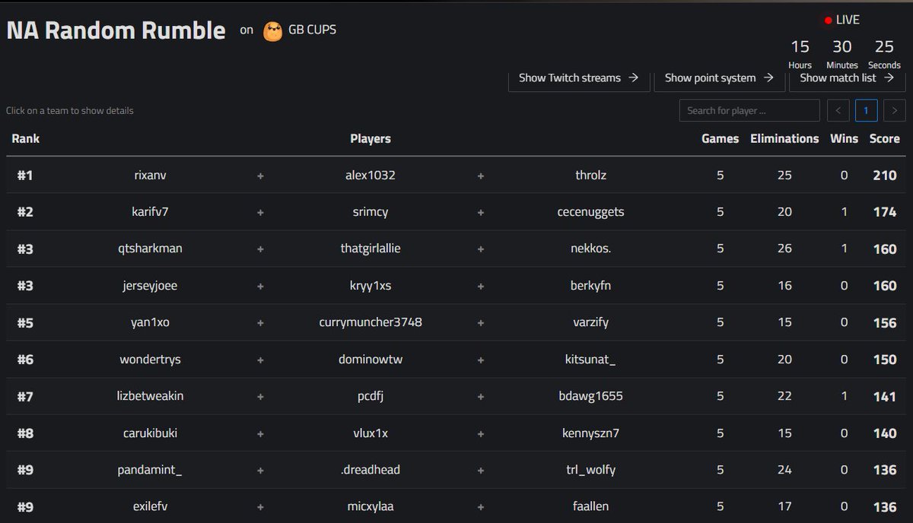Select player pcdfj
The width and height of the screenshot is (913, 523).
(x=371, y=396)
